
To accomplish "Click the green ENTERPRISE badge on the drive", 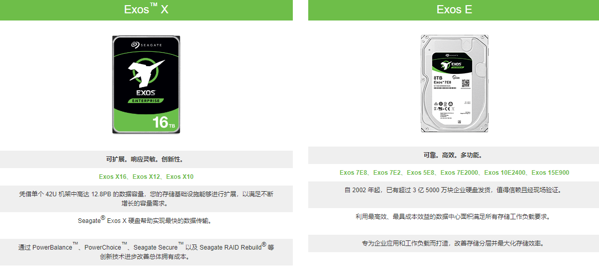I will 146,100.
